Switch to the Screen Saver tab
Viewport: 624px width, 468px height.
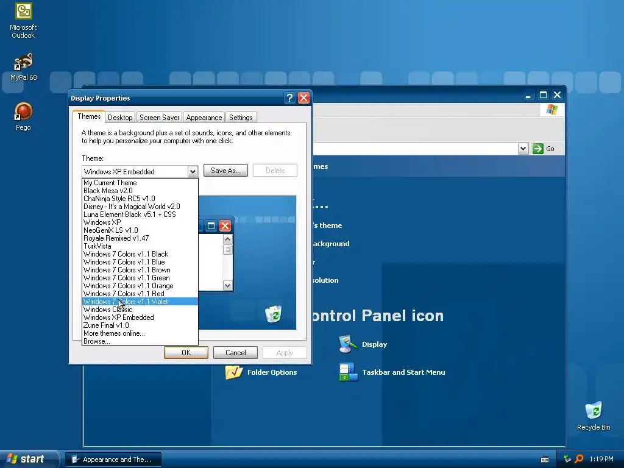(159, 118)
